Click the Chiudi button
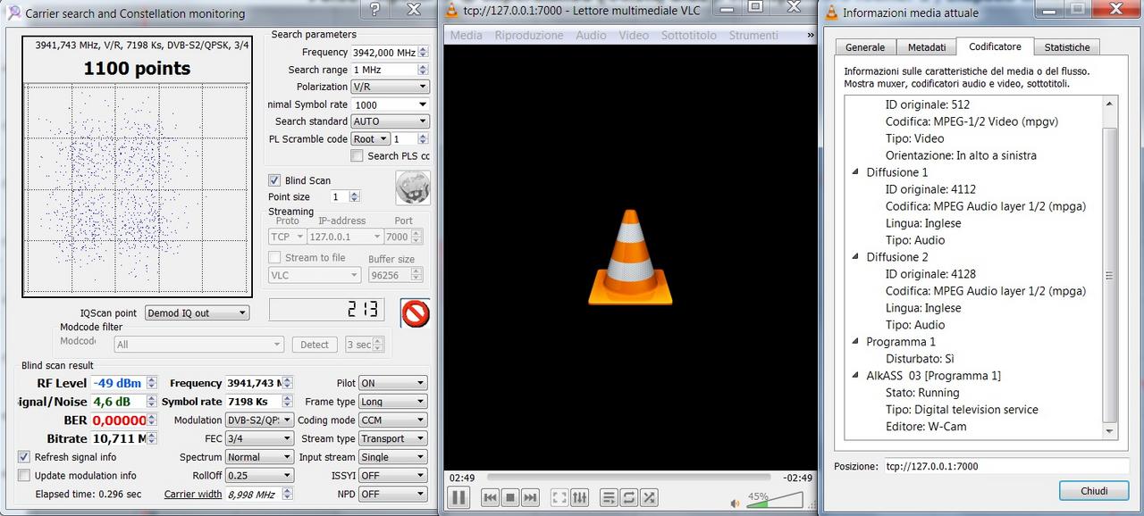 click(x=1094, y=491)
